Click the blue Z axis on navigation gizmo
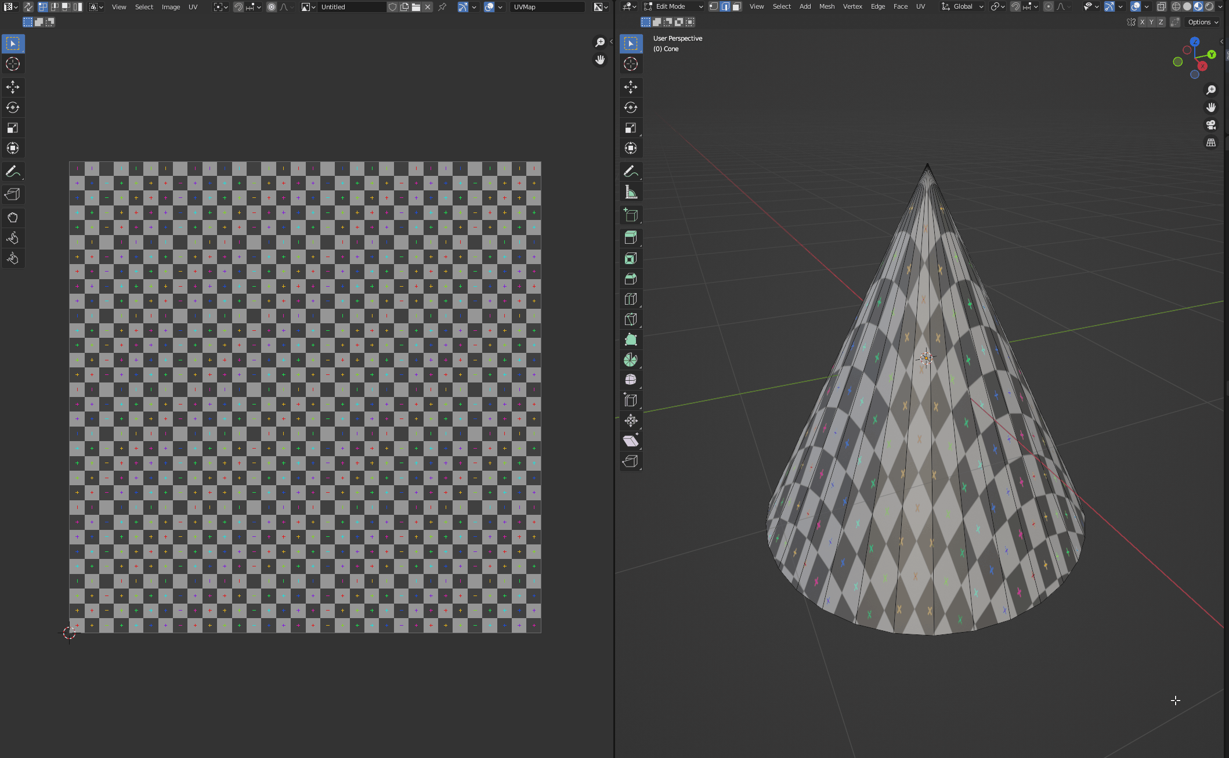This screenshot has height=758, width=1229. point(1195,42)
